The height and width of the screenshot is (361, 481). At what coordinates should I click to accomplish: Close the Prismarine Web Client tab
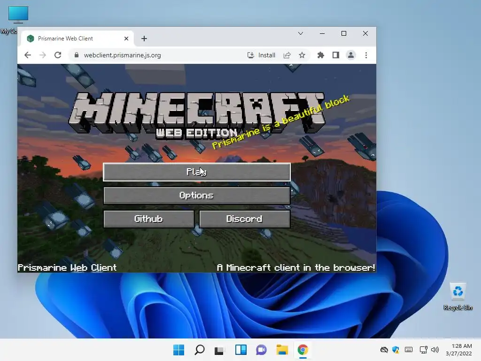coord(126,39)
